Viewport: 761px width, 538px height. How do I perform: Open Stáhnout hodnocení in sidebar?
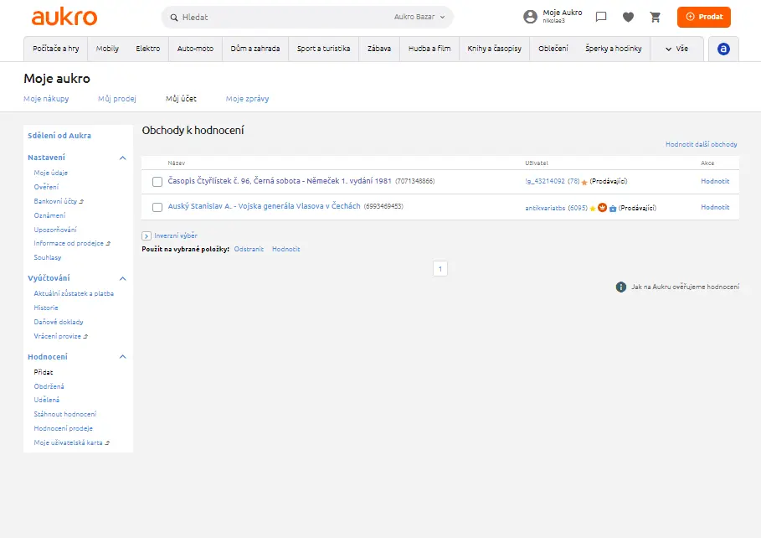(x=65, y=414)
